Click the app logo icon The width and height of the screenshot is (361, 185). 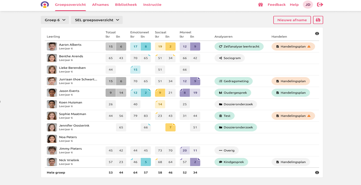(45, 4)
